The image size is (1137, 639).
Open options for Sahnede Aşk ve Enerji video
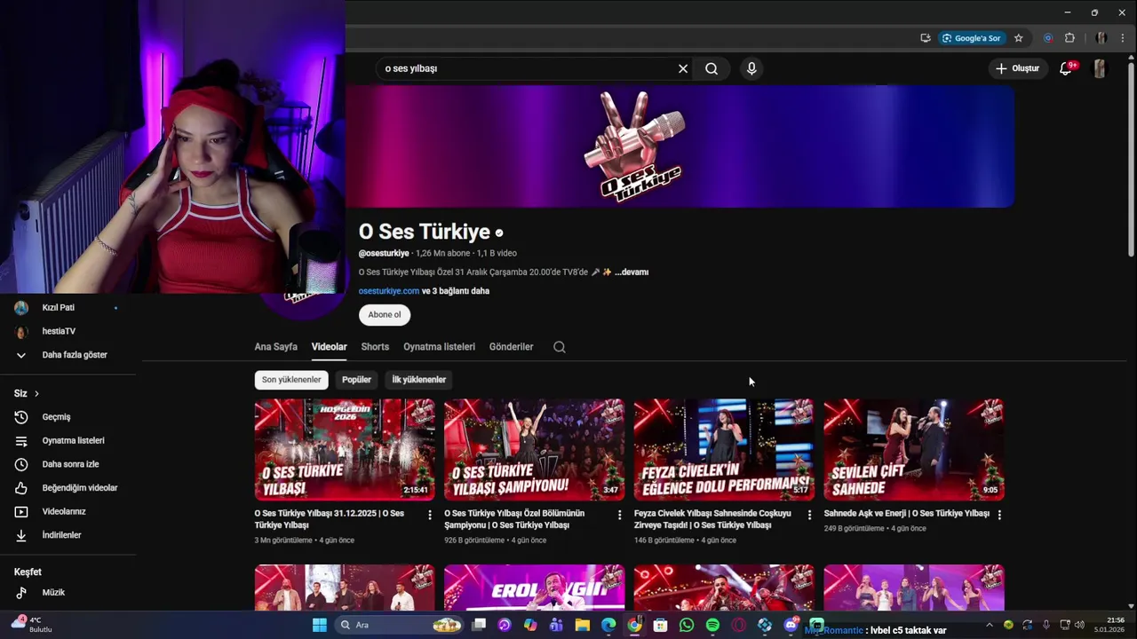click(x=999, y=515)
